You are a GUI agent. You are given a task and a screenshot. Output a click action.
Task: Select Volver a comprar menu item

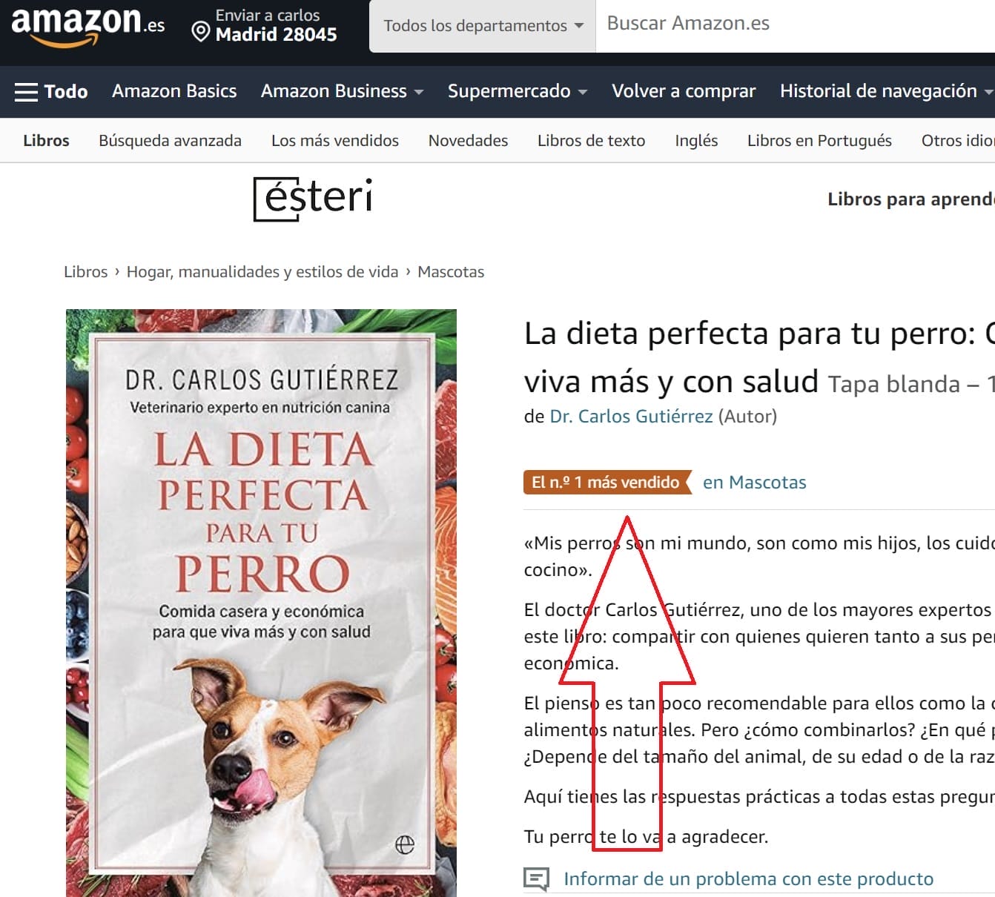[684, 91]
